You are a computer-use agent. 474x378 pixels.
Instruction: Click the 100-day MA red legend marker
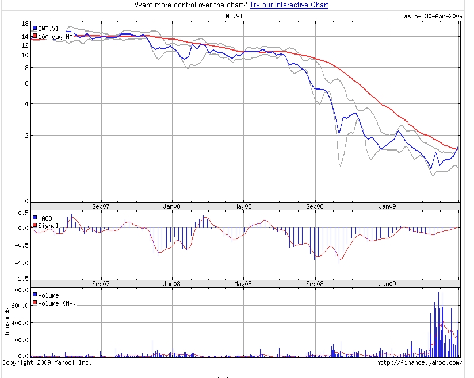(x=35, y=36)
